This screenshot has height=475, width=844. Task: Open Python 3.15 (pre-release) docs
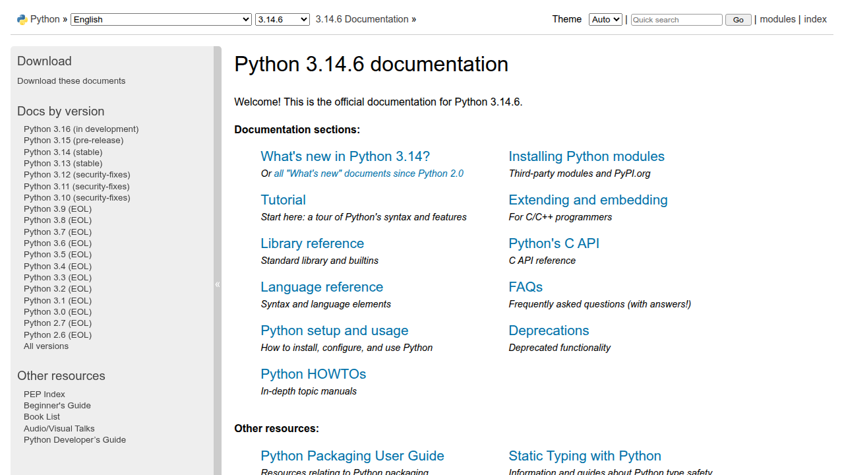point(73,141)
